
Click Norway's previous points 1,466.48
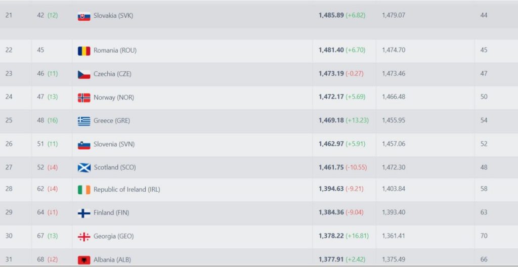(x=394, y=97)
